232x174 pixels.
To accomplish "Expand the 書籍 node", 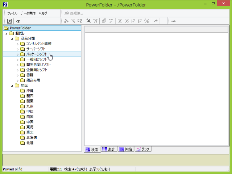I will (17, 75).
